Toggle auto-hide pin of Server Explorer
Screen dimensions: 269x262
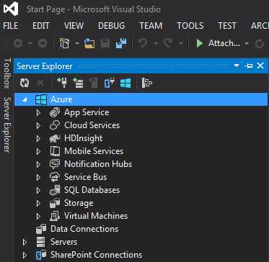pos(249,65)
